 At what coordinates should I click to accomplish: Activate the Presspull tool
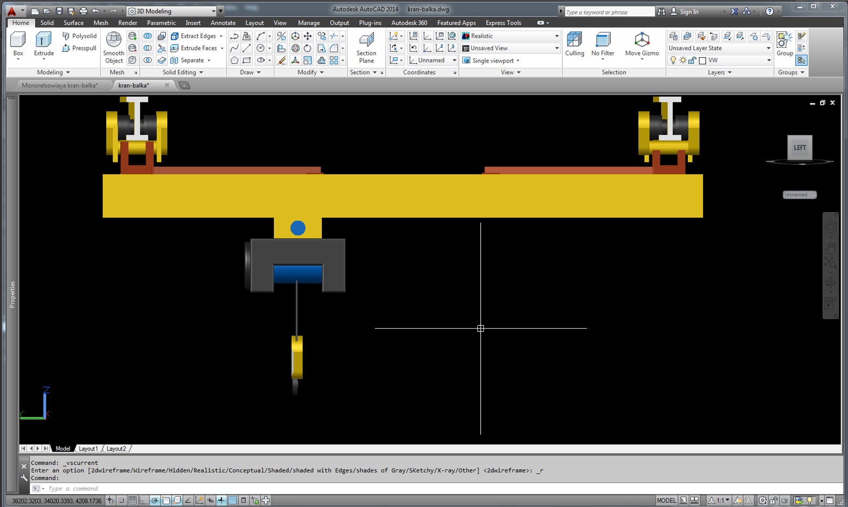79,48
